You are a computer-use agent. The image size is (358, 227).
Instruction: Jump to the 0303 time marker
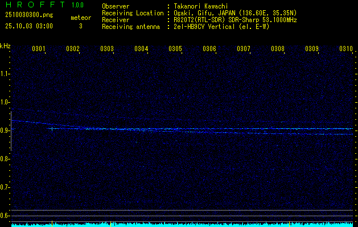click(x=107, y=49)
